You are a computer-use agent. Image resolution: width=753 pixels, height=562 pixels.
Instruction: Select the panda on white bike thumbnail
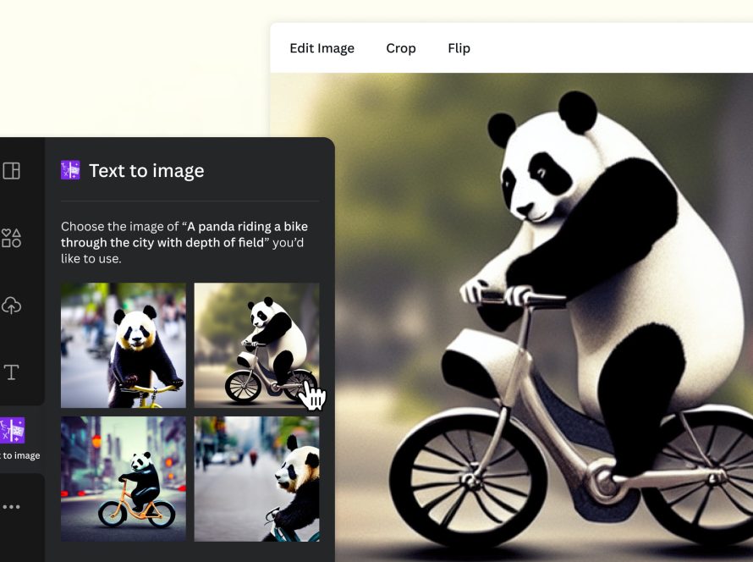point(256,345)
